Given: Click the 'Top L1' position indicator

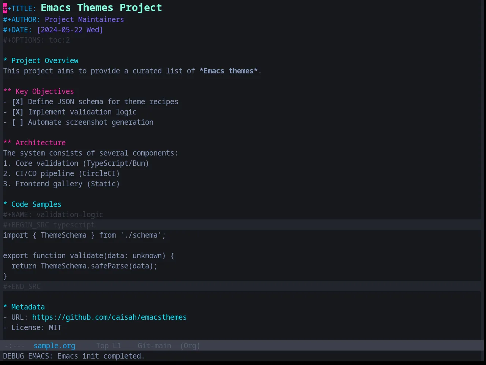Looking at the screenshot, I should click(108, 346).
